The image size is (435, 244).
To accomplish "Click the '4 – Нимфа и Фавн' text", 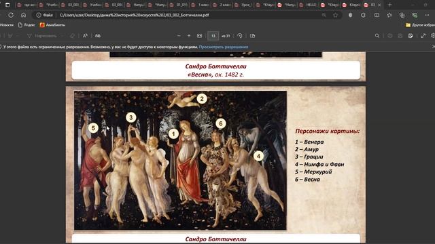I will click(319, 164).
